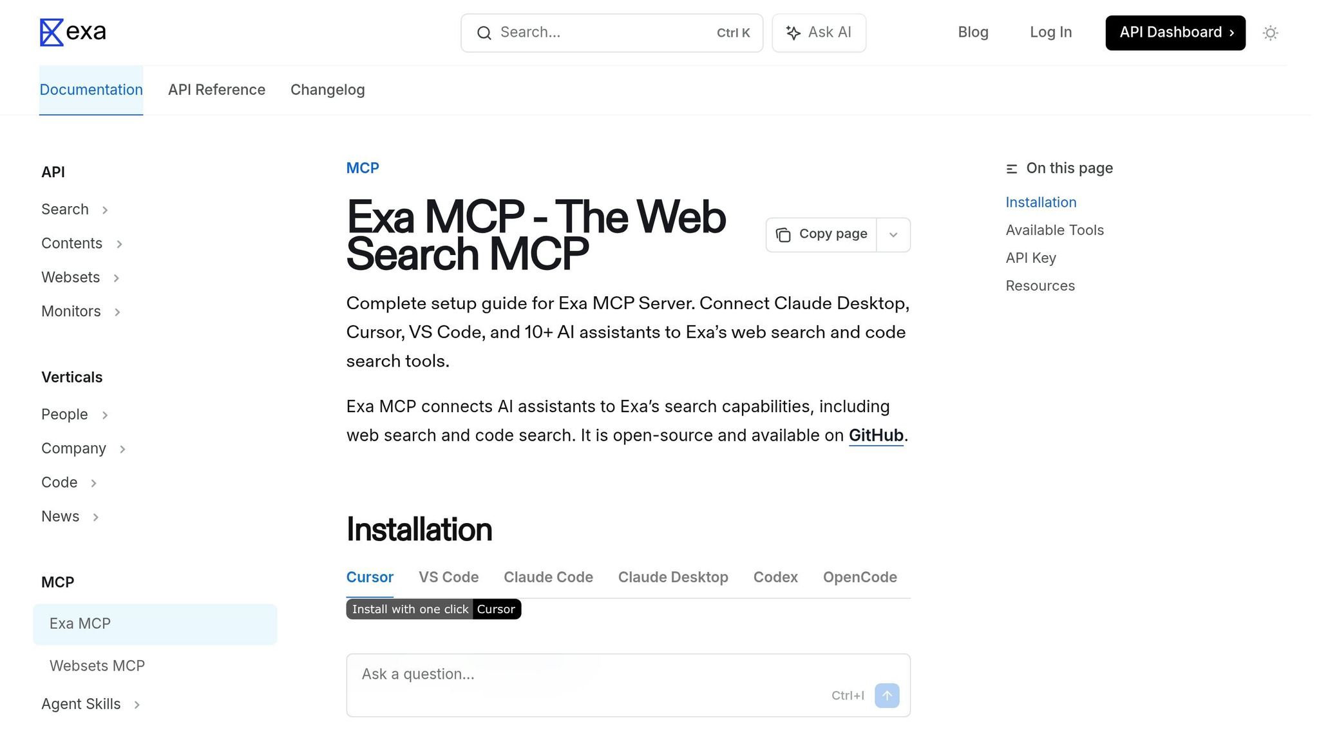This screenshot has width=1319, height=742.
Task: Click the Copy page clipboard icon
Action: tap(783, 235)
